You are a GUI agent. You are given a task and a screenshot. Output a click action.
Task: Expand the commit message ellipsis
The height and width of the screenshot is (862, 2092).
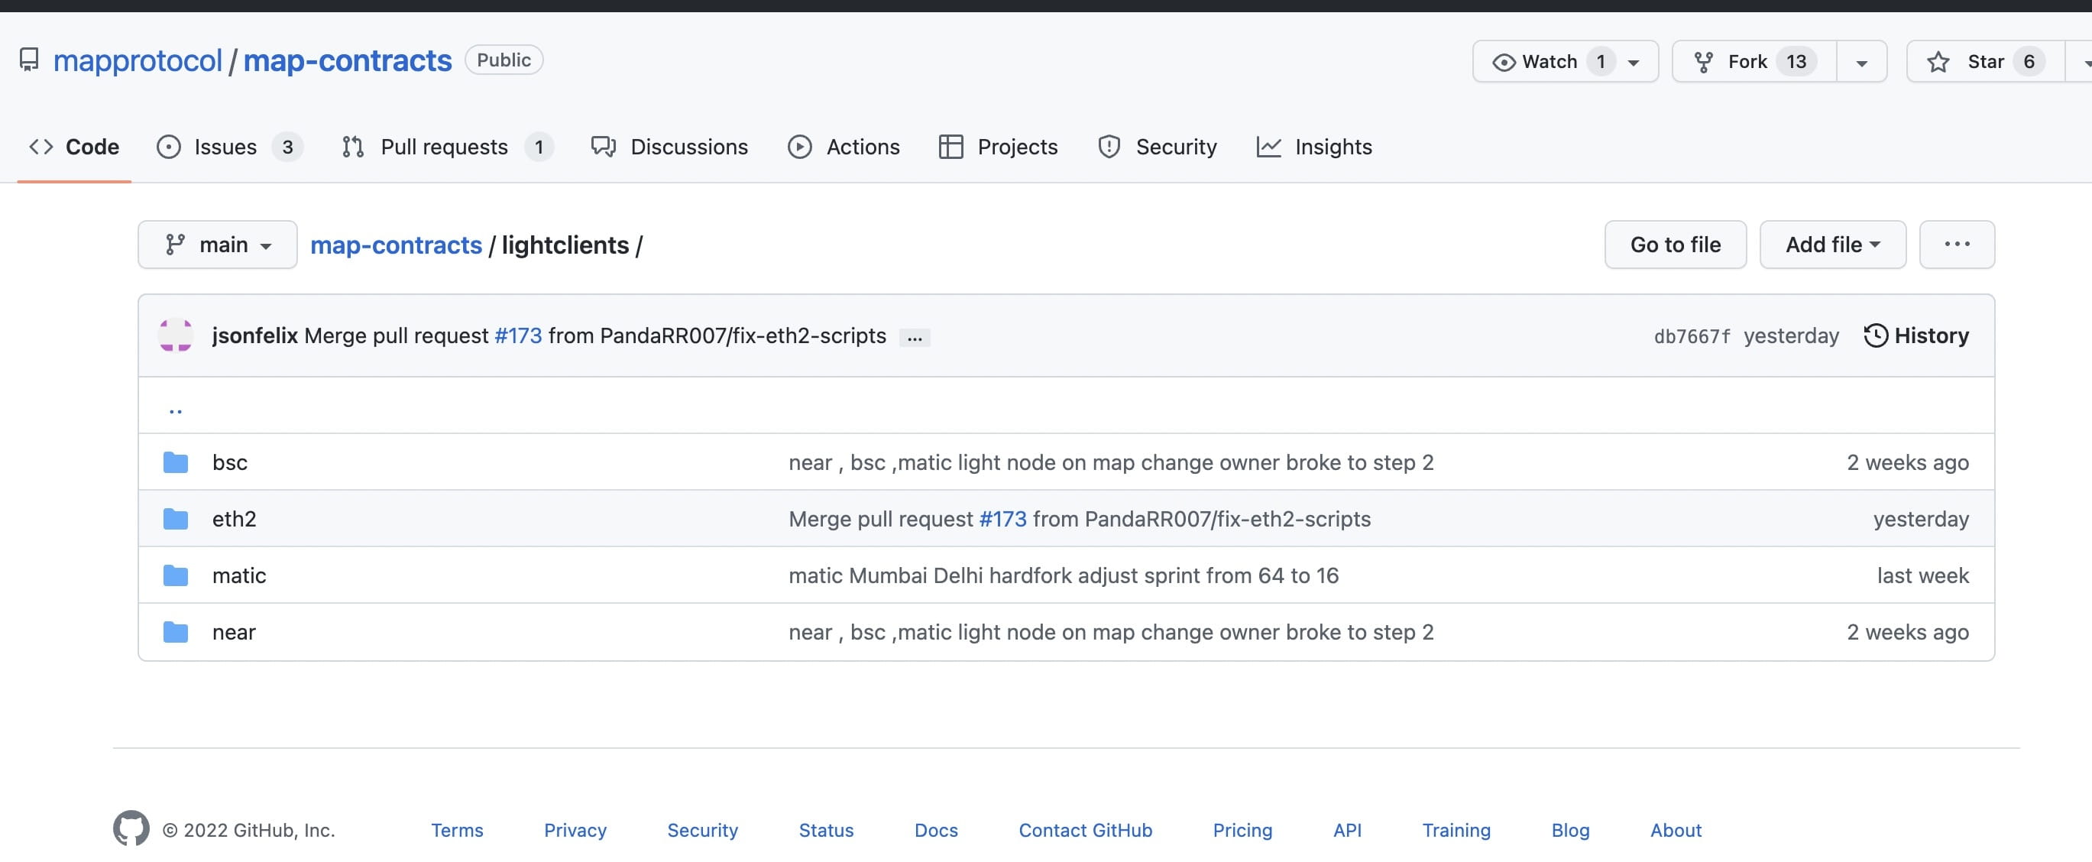tap(914, 337)
